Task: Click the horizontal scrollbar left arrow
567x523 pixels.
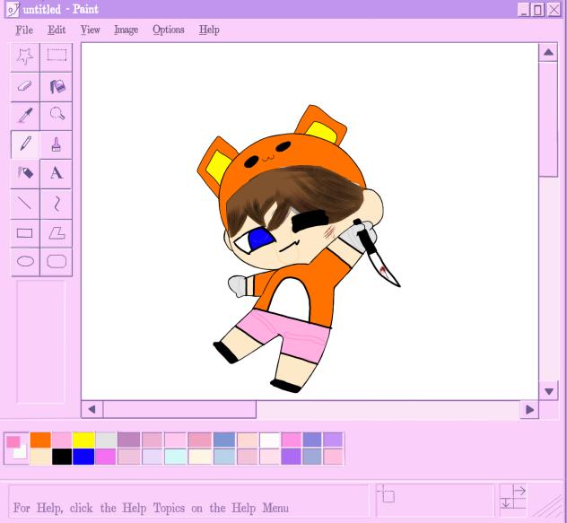Action: [x=92, y=409]
